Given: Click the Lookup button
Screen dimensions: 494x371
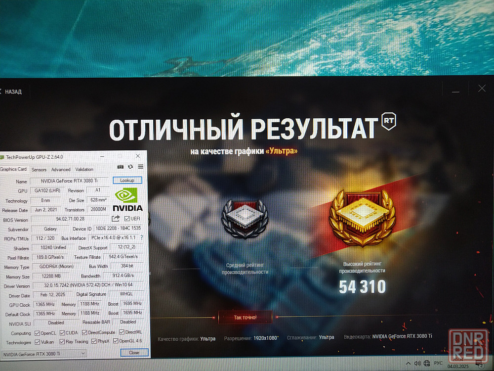Looking at the screenshot, I should [127, 181].
